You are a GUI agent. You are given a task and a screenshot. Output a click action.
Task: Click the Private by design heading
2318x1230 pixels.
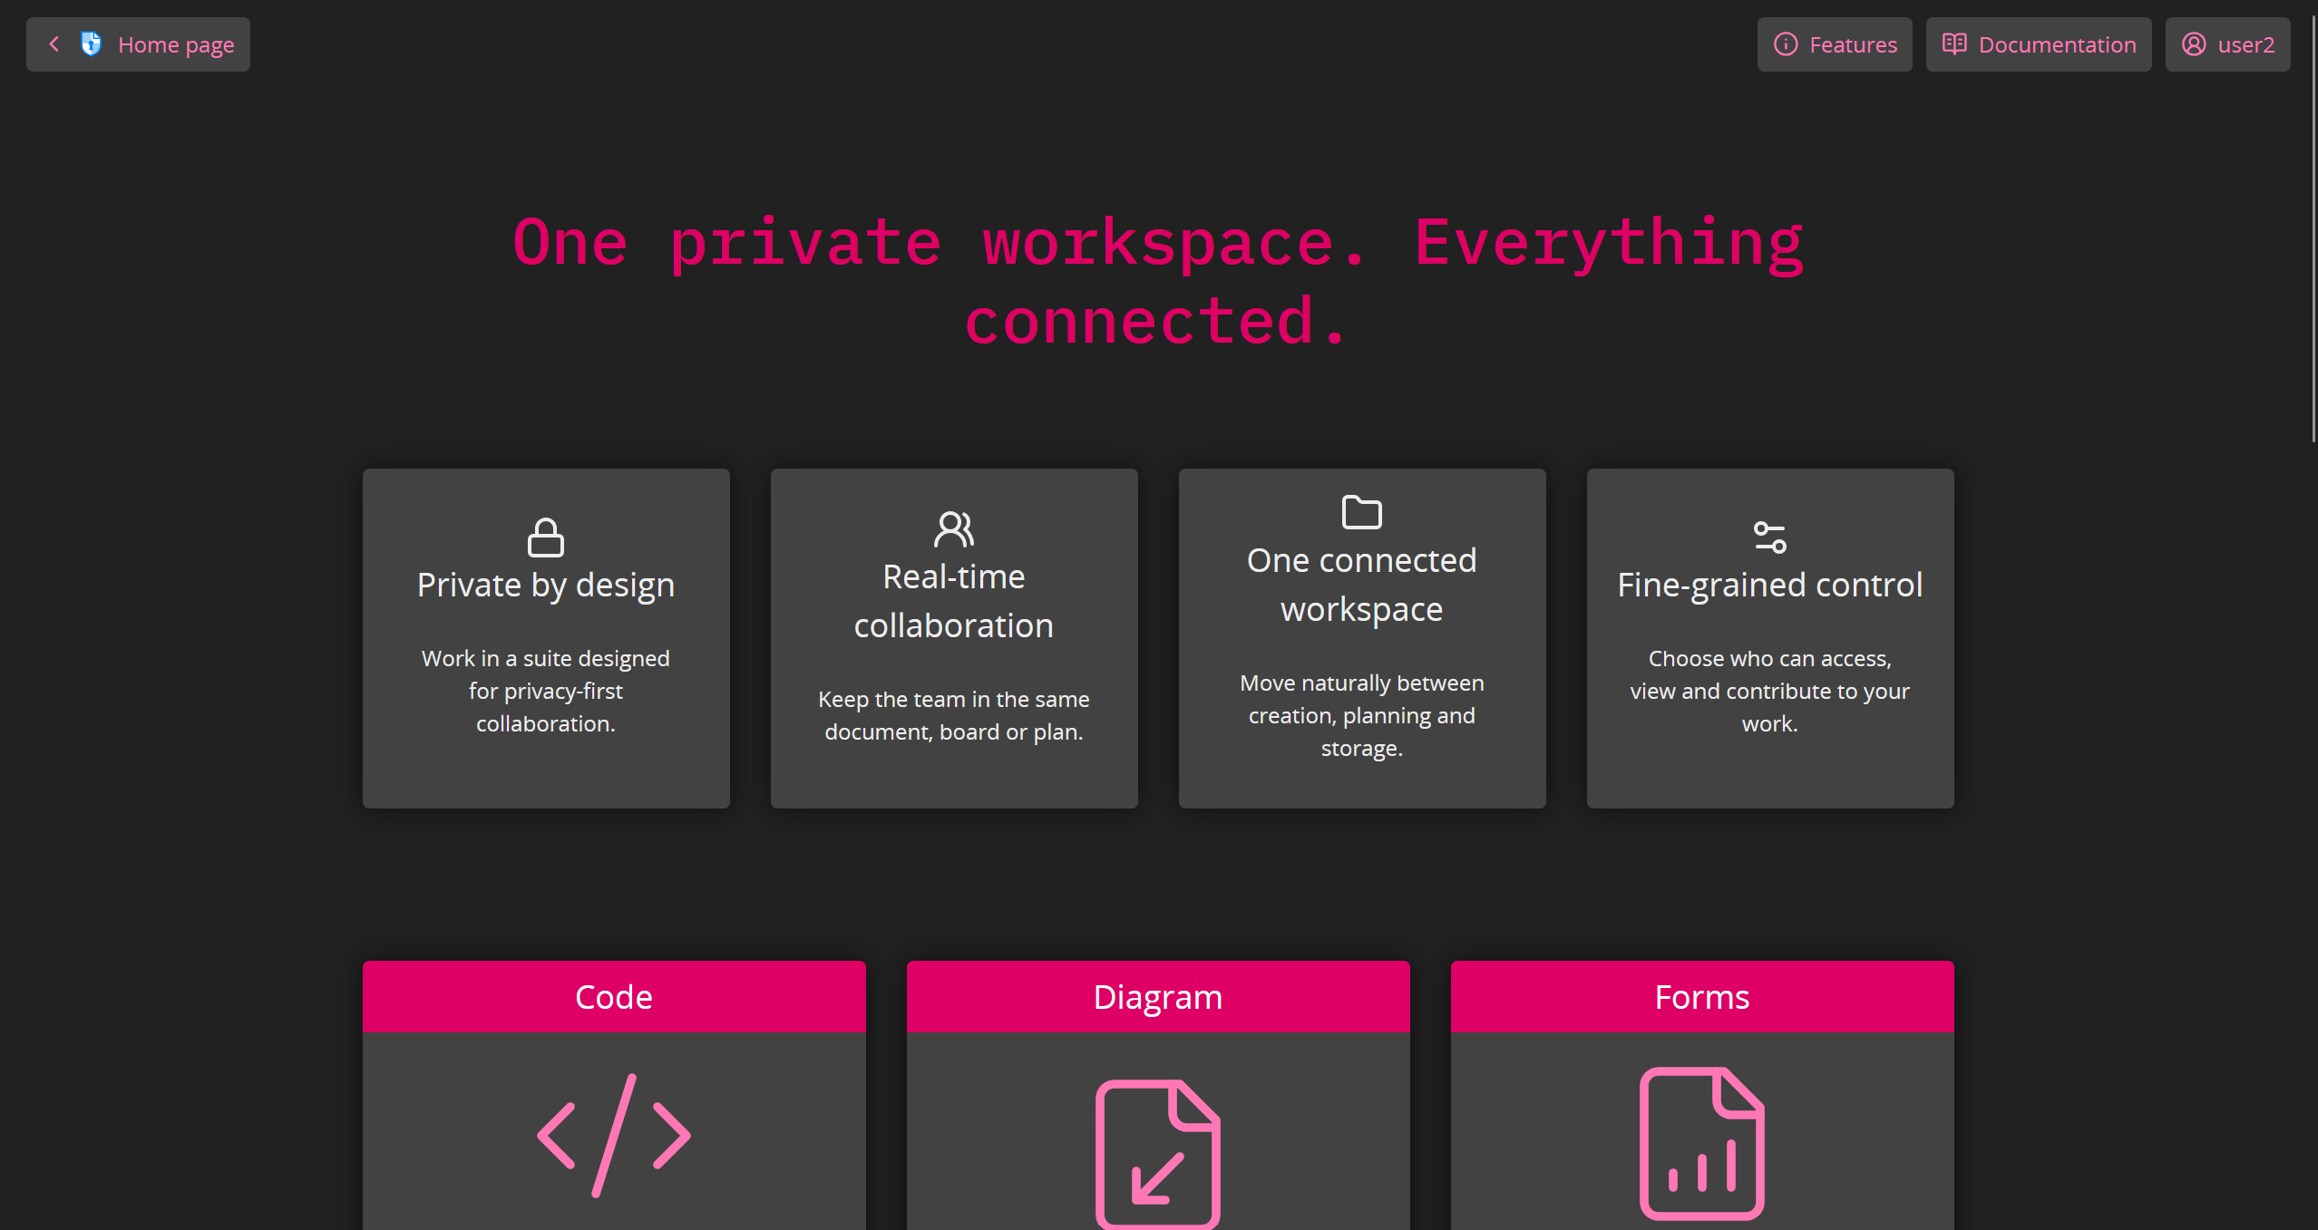[546, 585]
